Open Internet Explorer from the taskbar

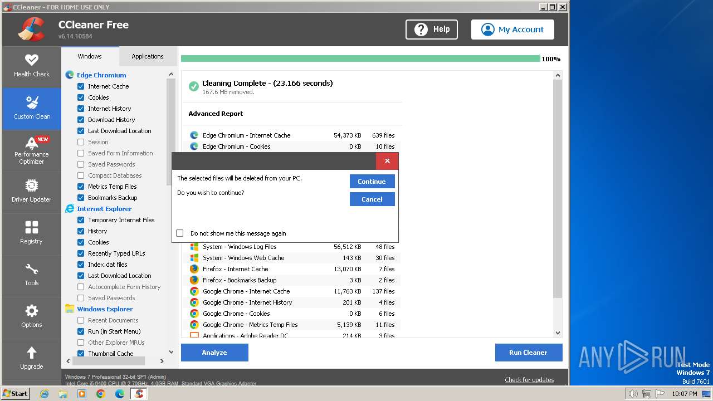point(44,393)
